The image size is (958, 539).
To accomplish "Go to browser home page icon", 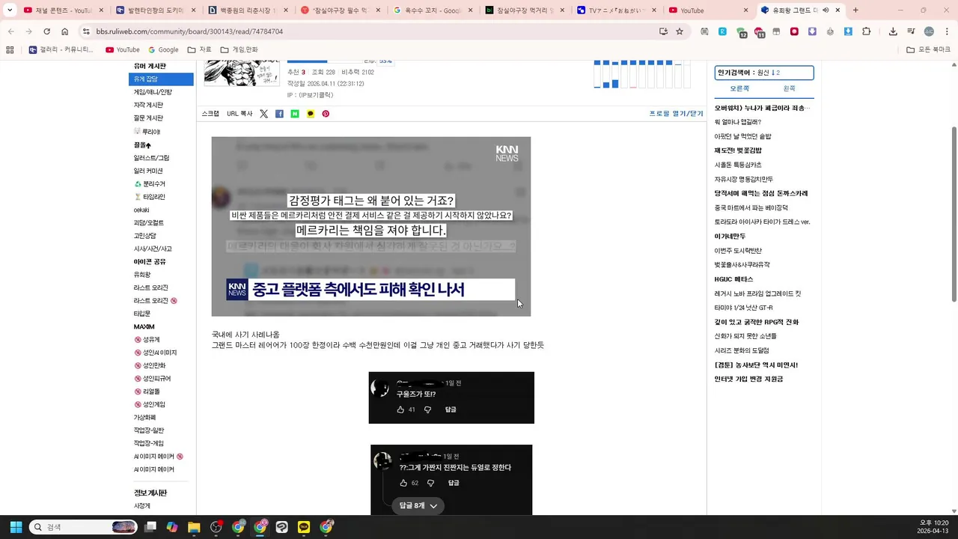I will coord(65,31).
